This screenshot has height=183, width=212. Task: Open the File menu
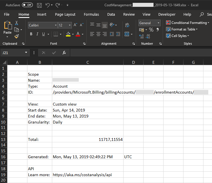pos(7,15)
